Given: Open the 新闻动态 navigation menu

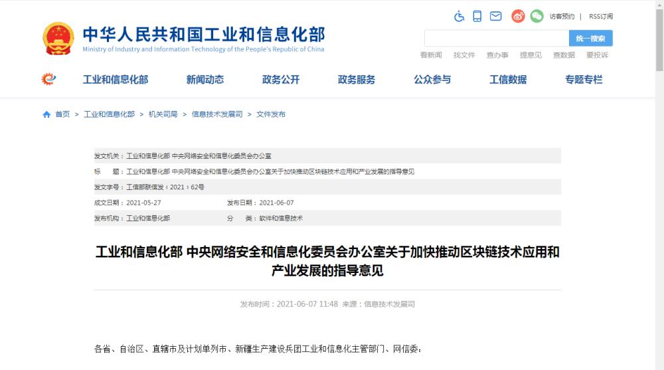Looking at the screenshot, I should pyautogui.click(x=205, y=80).
